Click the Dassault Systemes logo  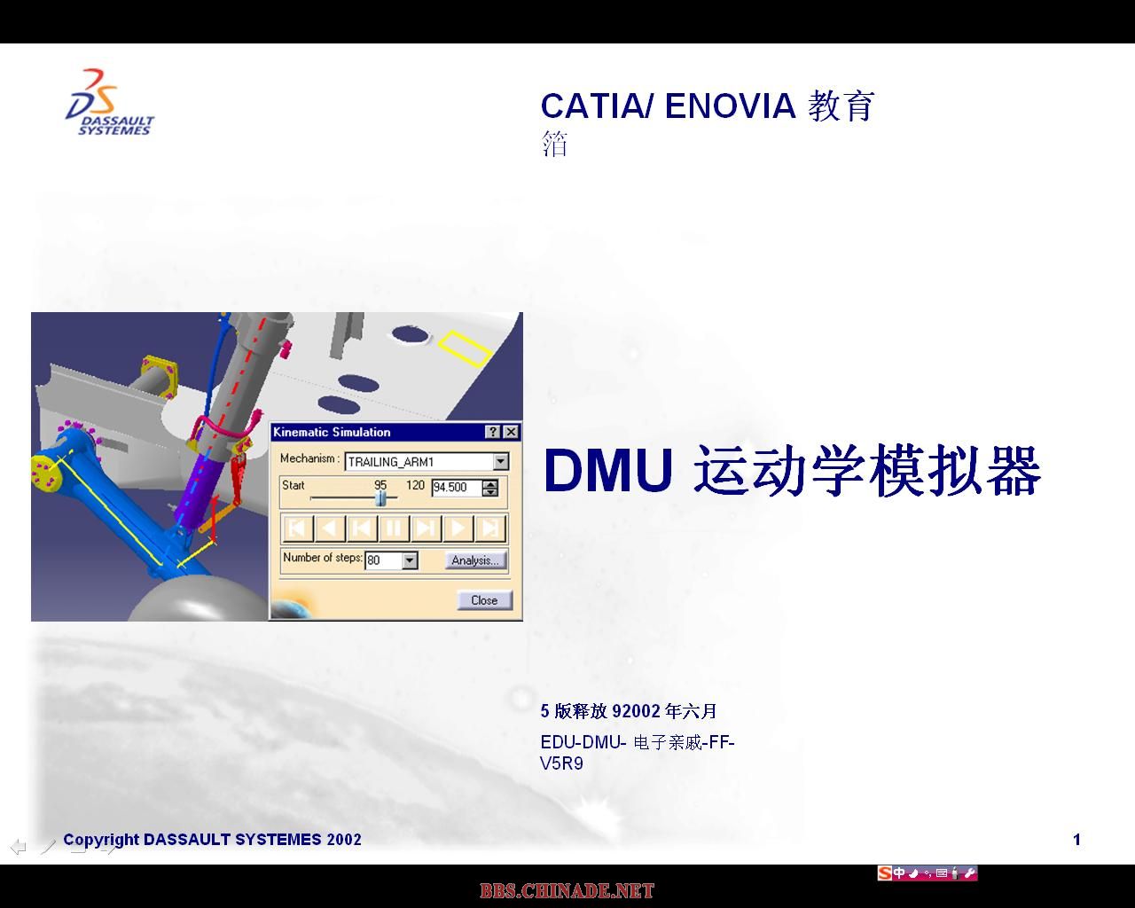(110, 103)
